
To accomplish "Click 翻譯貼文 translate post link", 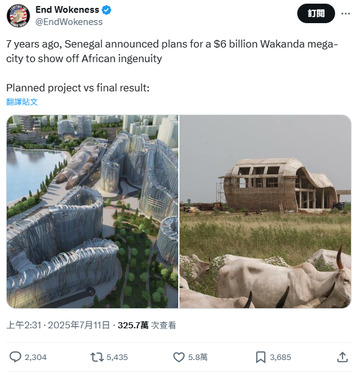I will [x=22, y=102].
